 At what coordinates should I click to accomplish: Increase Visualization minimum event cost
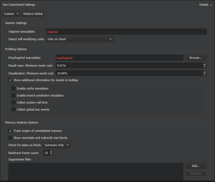click(x=204, y=72)
